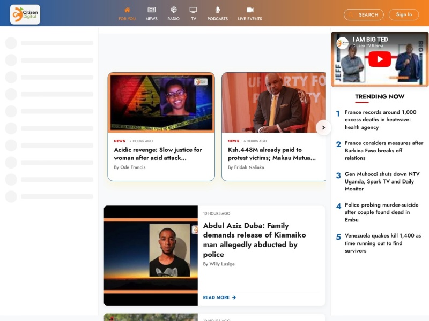The height and width of the screenshot is (321, 429).
Task: Open the Ksh.448M protest victims article
Action: point(272,154)
